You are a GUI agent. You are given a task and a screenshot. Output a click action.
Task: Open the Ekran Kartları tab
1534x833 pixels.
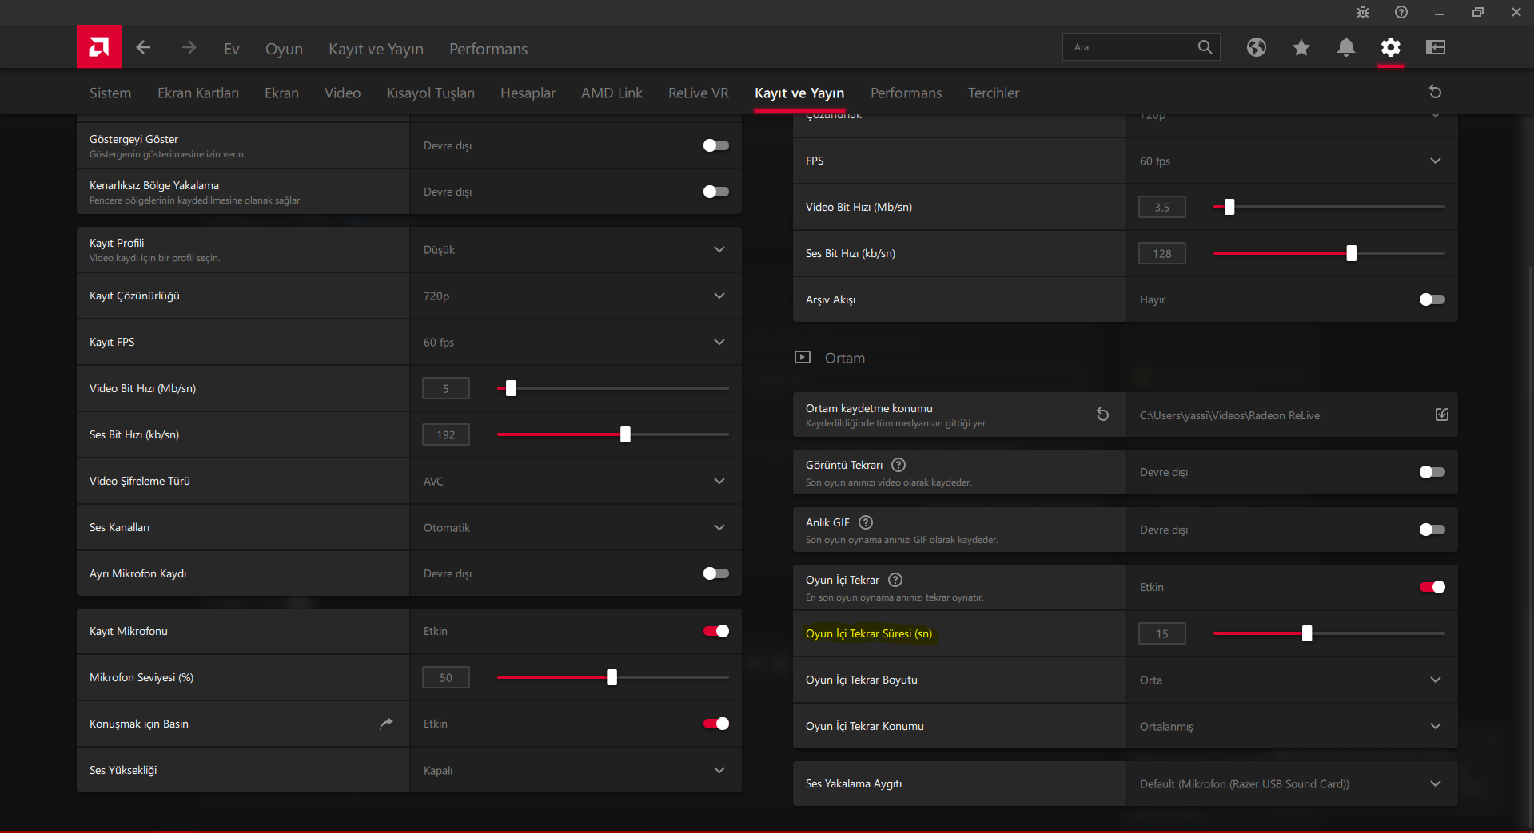(x=197, y=93)
